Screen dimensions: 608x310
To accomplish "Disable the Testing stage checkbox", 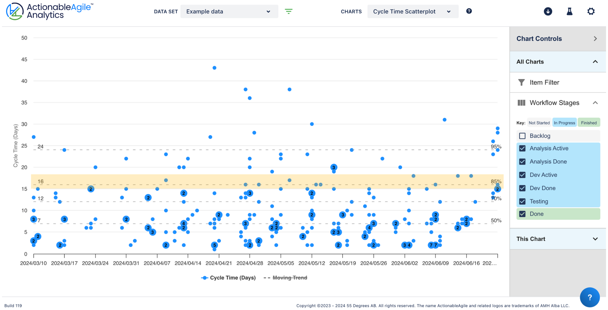I will pyautogui.click(x=522, y=201).
